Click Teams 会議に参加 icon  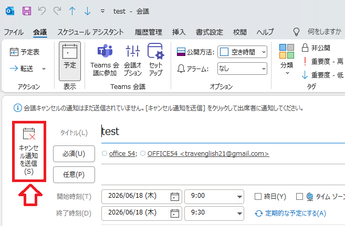click(x=104, y=60)
